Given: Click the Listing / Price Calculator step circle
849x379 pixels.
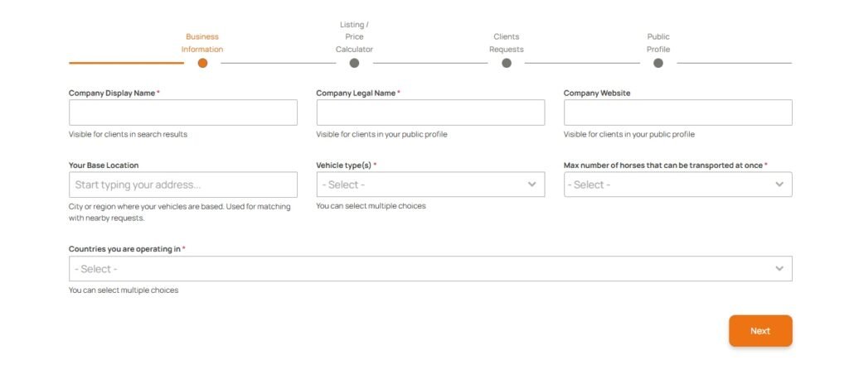Looking at the screenshot, I should coord(354,63).
